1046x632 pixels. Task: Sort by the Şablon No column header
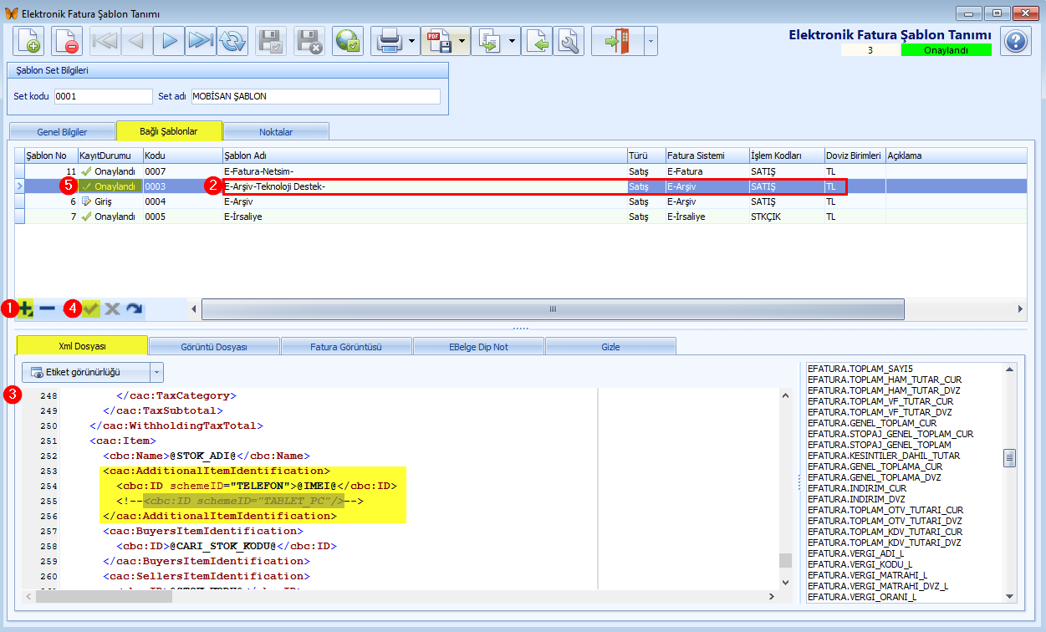(51, 155)
